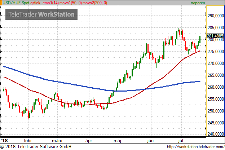Click the 255,0000 price axis label

coord(216,99)
